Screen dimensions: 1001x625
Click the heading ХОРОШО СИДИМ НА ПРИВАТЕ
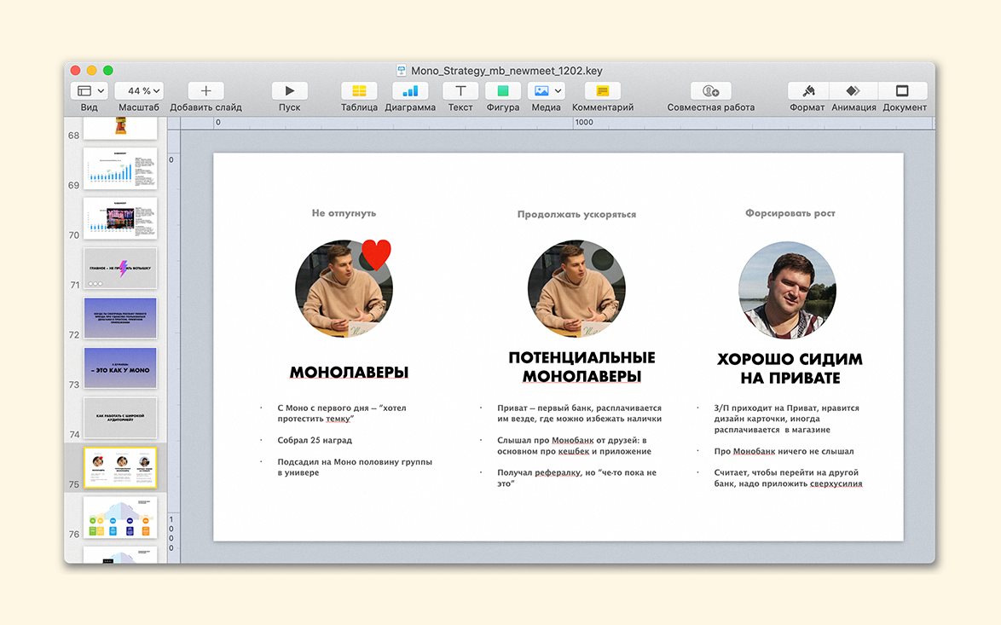(x=790, y=368)
